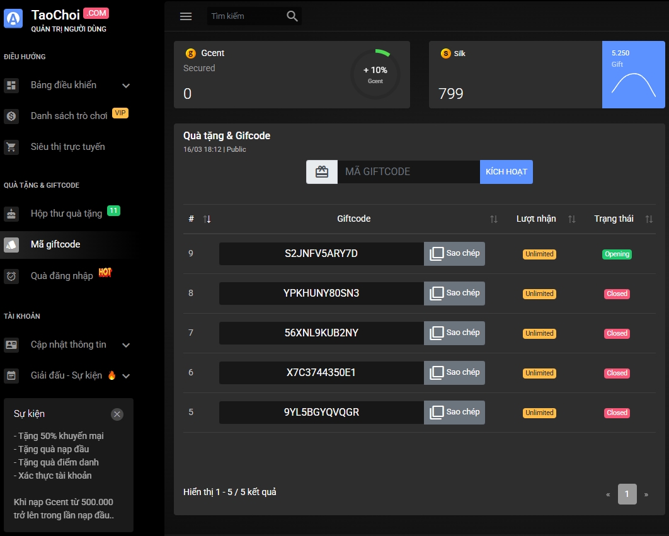
Task: Click the TaoChoi logo icon
Action: click(x=13, y=19)
